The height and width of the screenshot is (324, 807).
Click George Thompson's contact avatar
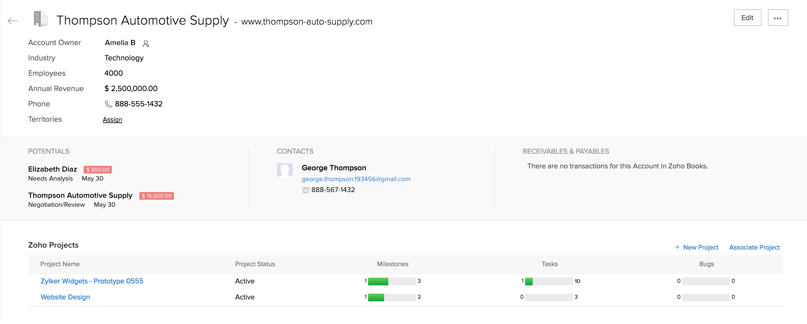click(284, 170)
